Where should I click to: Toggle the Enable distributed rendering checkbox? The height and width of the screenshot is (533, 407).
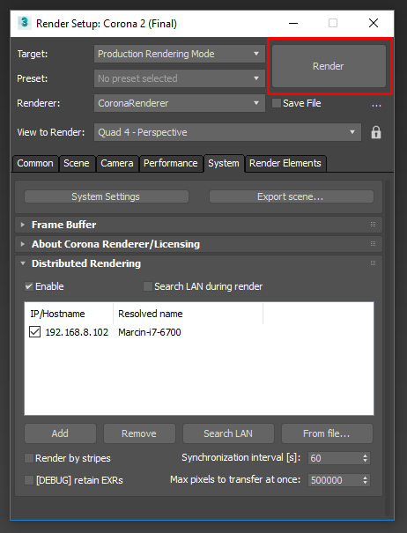pyautogui.click(x=29, y=286)
